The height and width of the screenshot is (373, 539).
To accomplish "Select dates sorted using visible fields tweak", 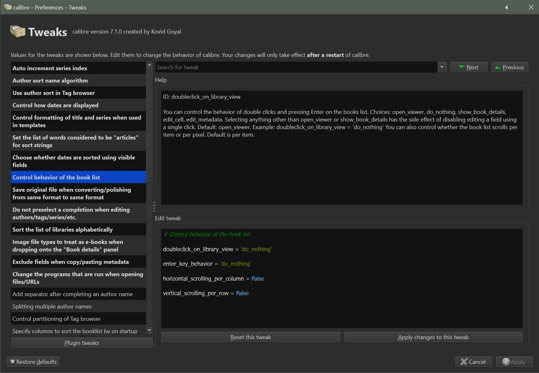I will point(79,161).
